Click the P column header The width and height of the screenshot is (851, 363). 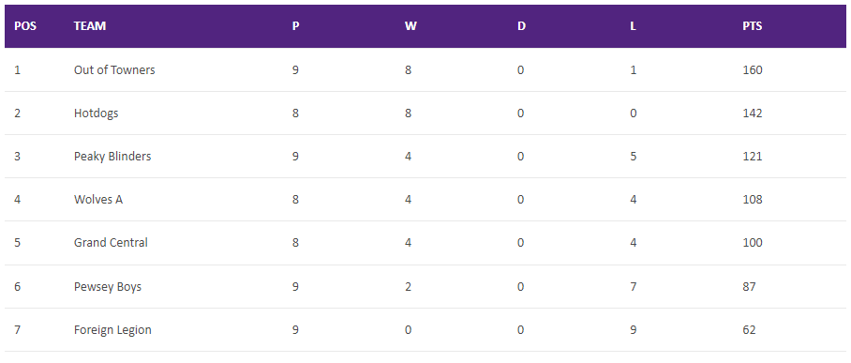296,26
